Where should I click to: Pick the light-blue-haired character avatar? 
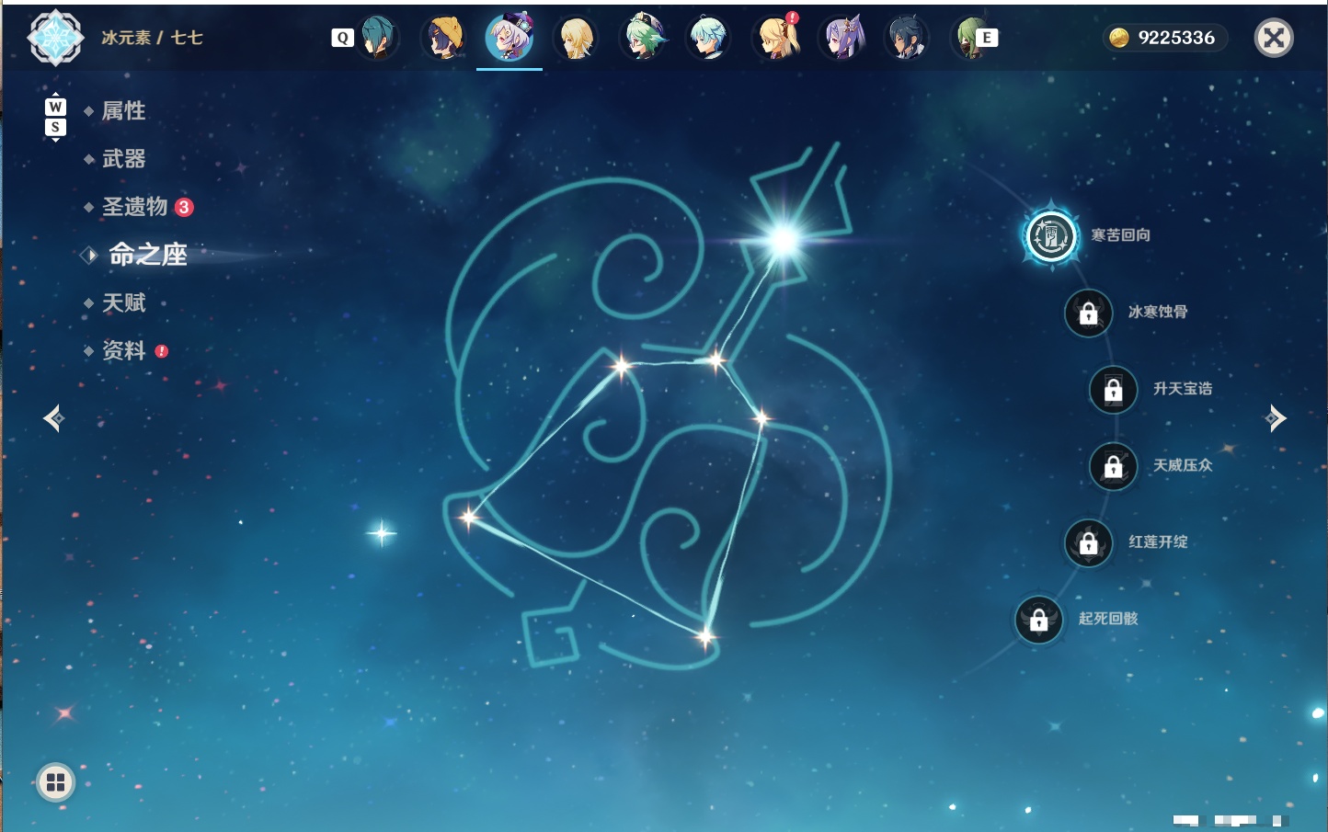pyautogui.click(x=709, y=38)
